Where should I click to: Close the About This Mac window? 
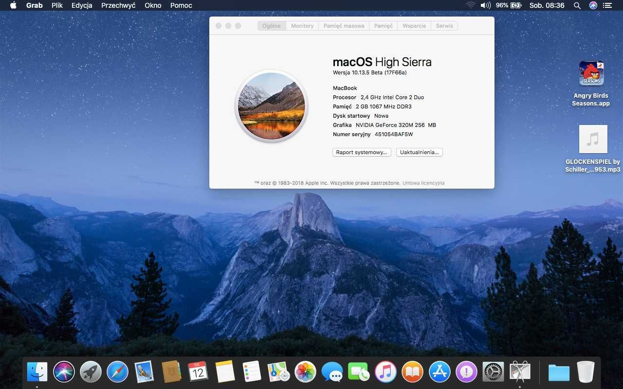[219, 26]
